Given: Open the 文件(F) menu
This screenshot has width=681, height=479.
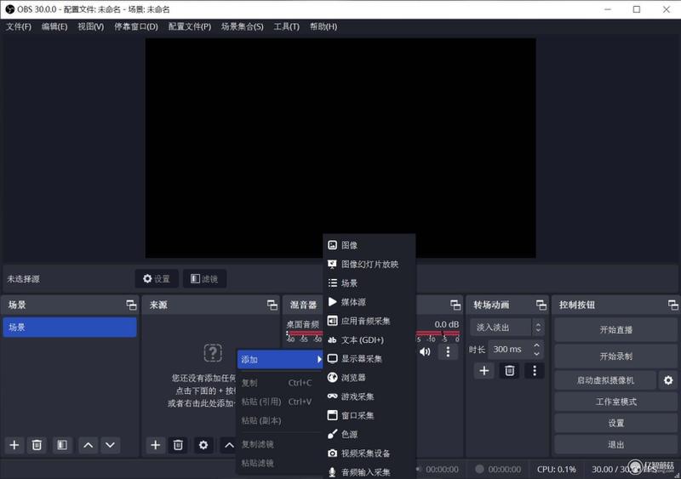Looking at the screenshot, I should pos(19,26).
